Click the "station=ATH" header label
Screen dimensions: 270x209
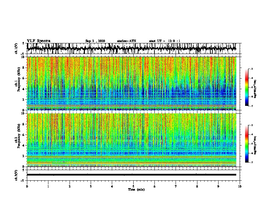coord(126,41)
